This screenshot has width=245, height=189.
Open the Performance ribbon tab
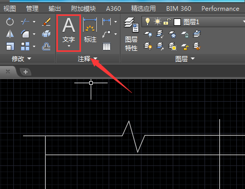(x=220, y=8)
